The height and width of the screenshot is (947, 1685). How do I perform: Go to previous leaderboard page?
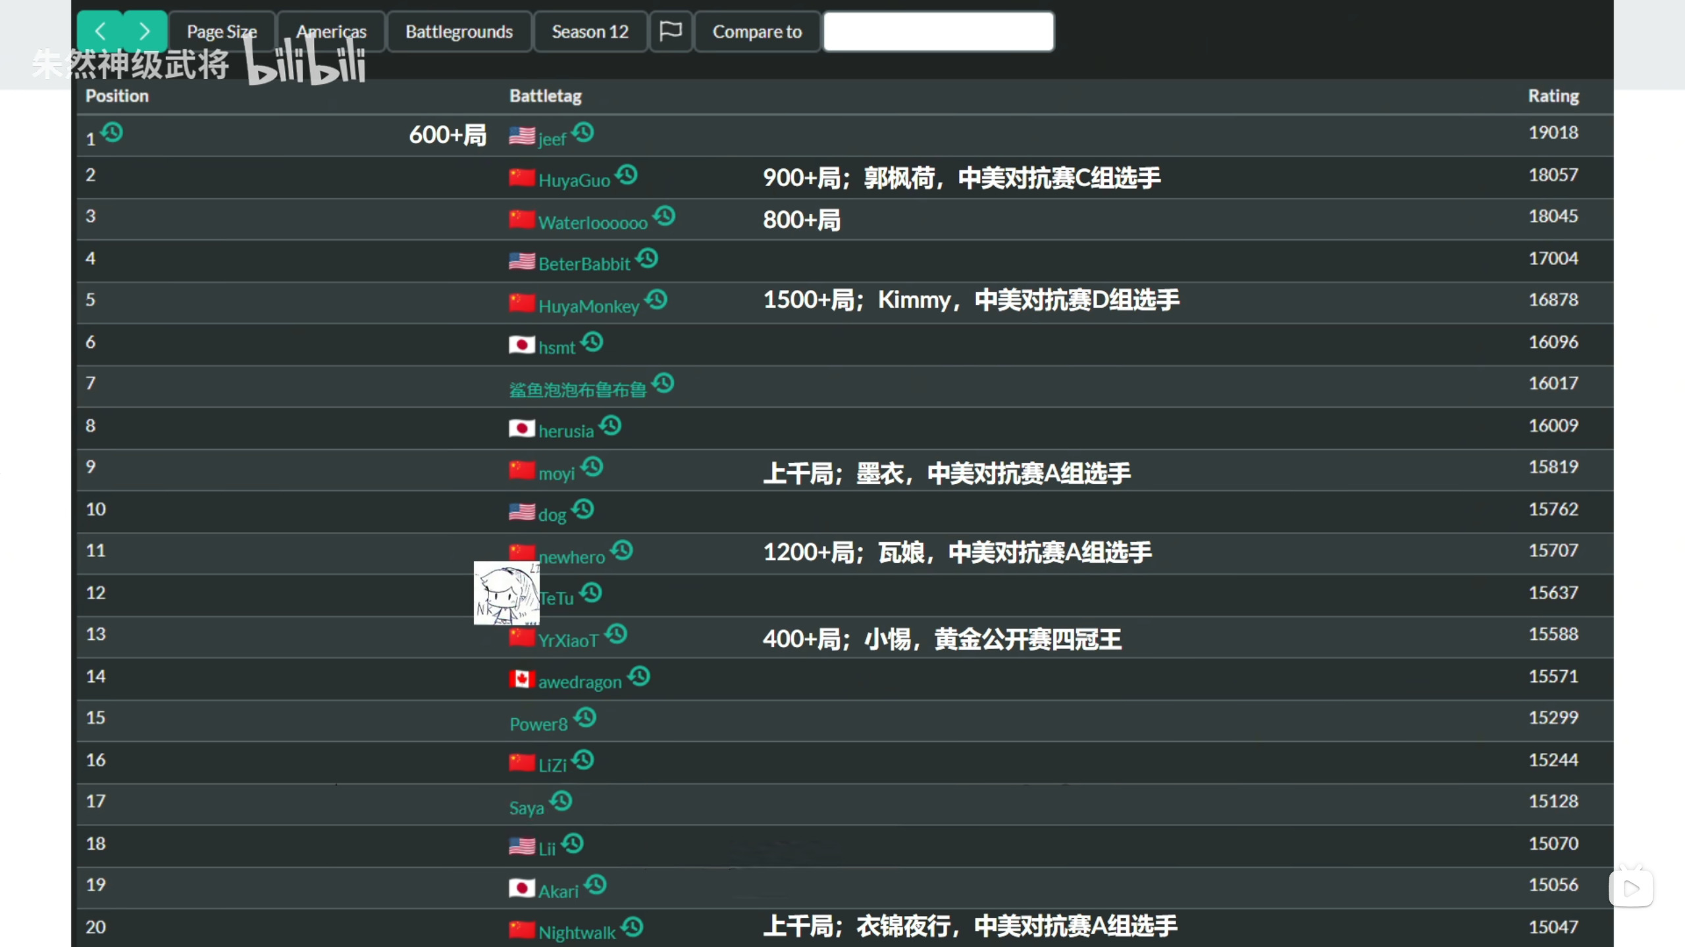(100, 32)
